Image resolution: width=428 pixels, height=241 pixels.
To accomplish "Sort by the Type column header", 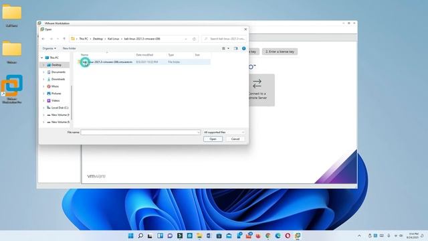I will (171, 55).
